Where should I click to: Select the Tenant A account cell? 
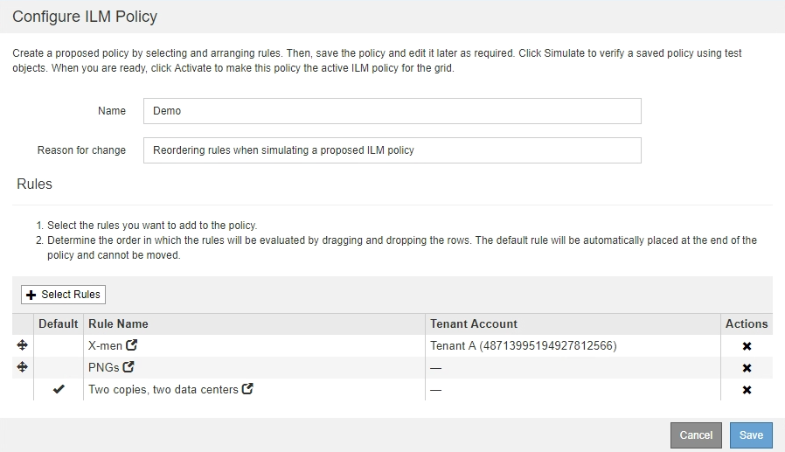coord(524,345)
